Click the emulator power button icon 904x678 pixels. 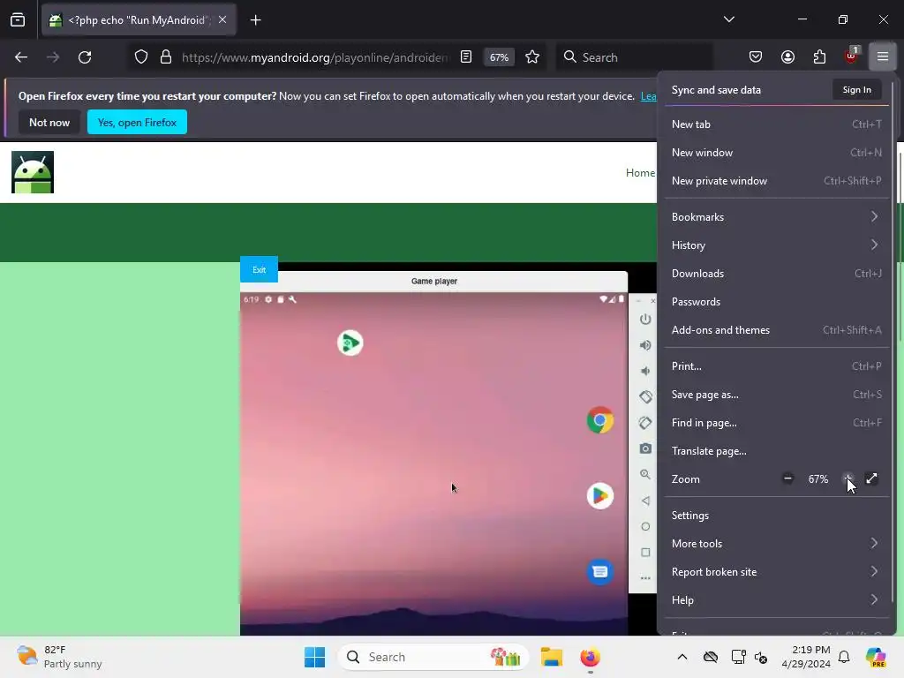click(645, 320)
